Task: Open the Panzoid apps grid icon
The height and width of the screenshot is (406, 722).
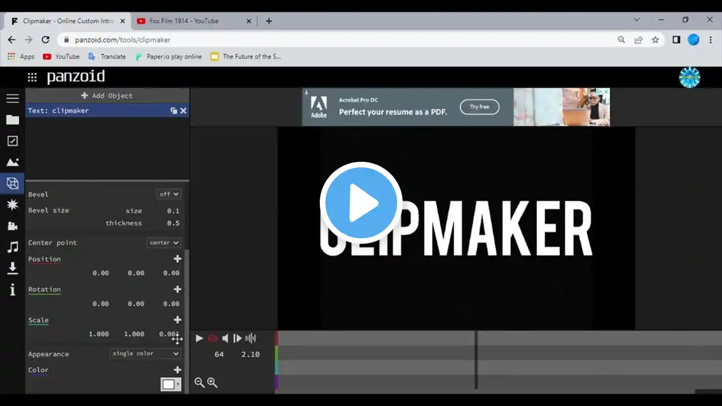Action: [32, 77]
